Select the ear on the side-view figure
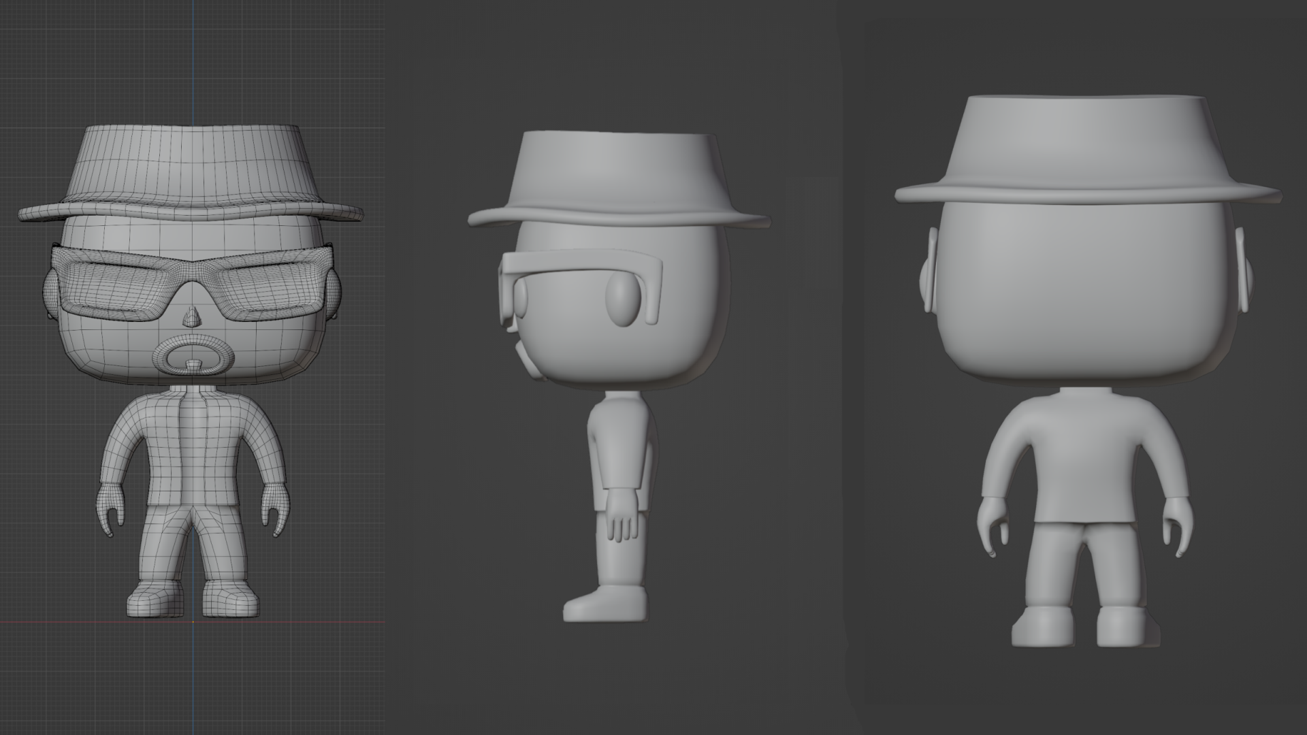Screen dimensions: 1307x735 [x=622, y=299]
